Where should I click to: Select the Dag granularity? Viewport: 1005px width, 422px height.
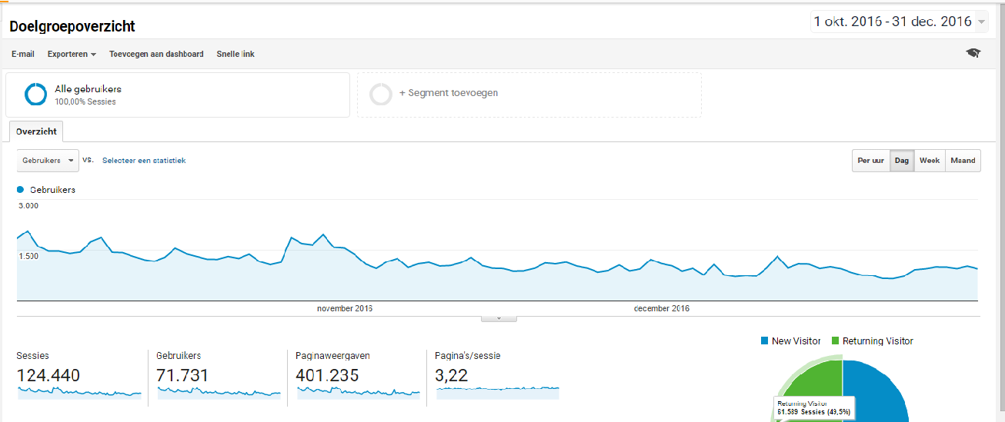coord(902,161)
